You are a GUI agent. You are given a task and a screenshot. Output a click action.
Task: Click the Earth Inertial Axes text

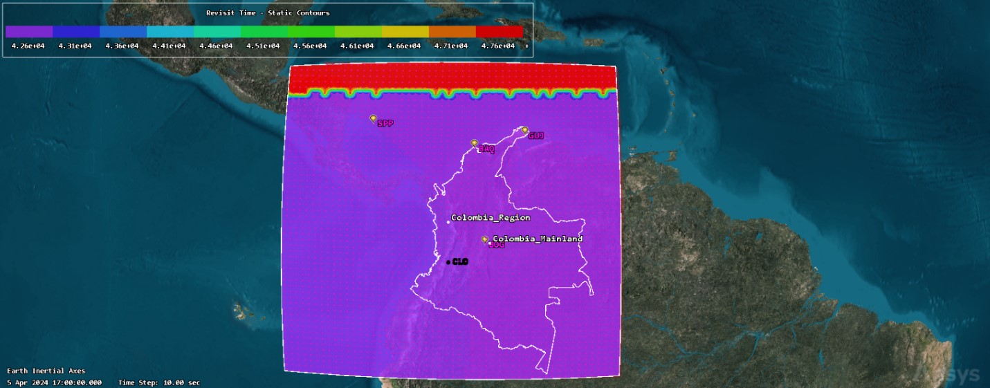(x=46, y=371)
